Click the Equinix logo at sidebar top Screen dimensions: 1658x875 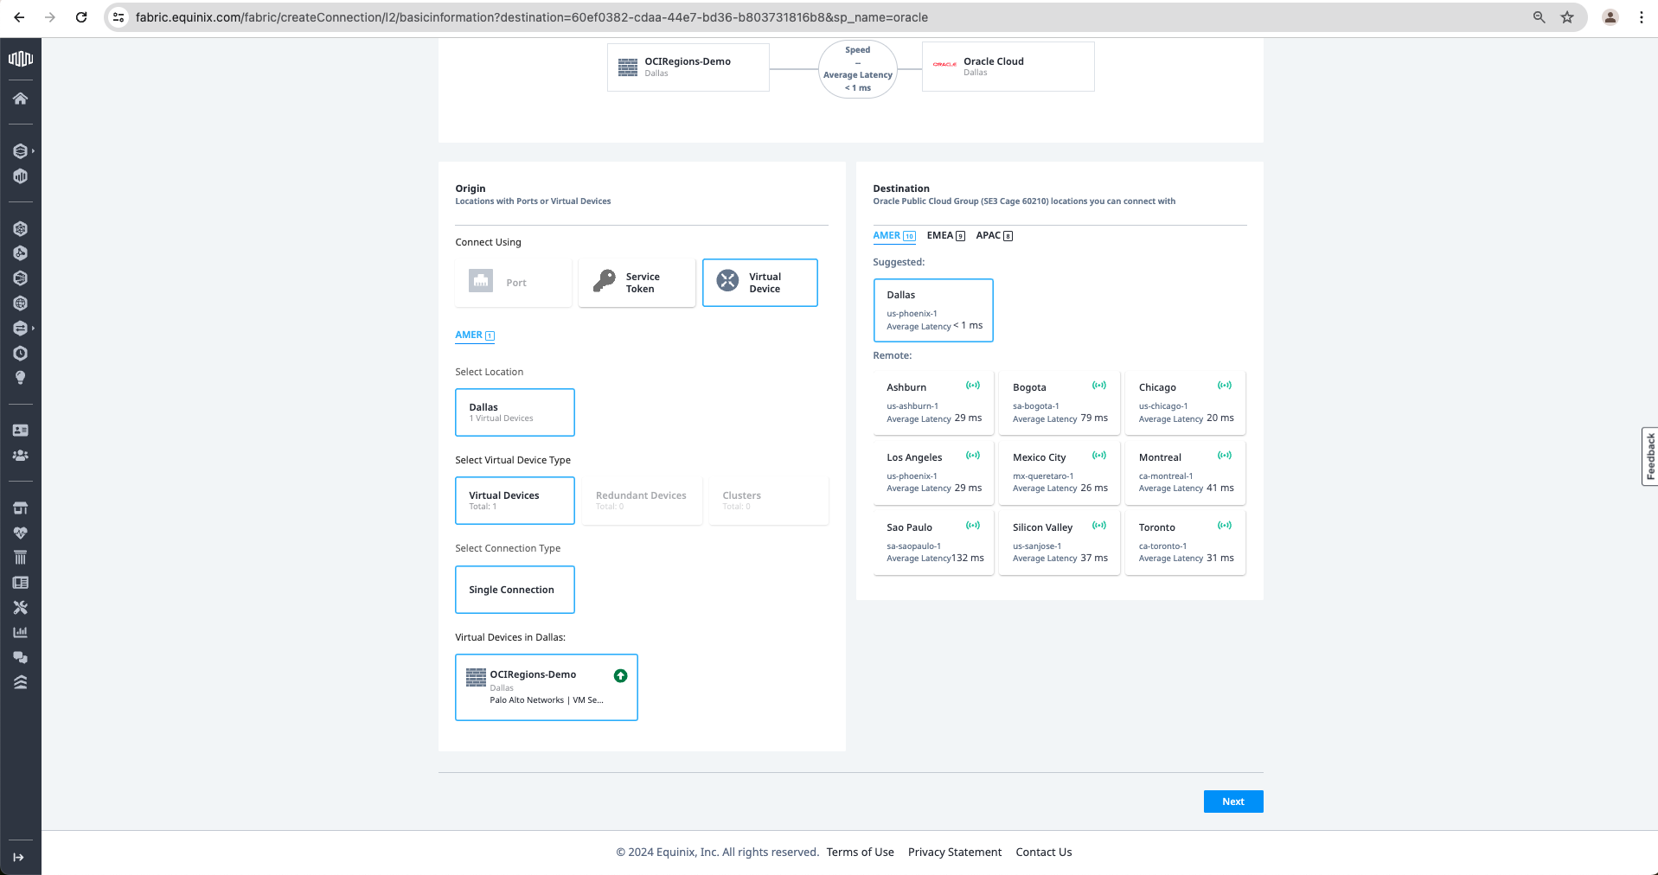(x=20, y=59)
